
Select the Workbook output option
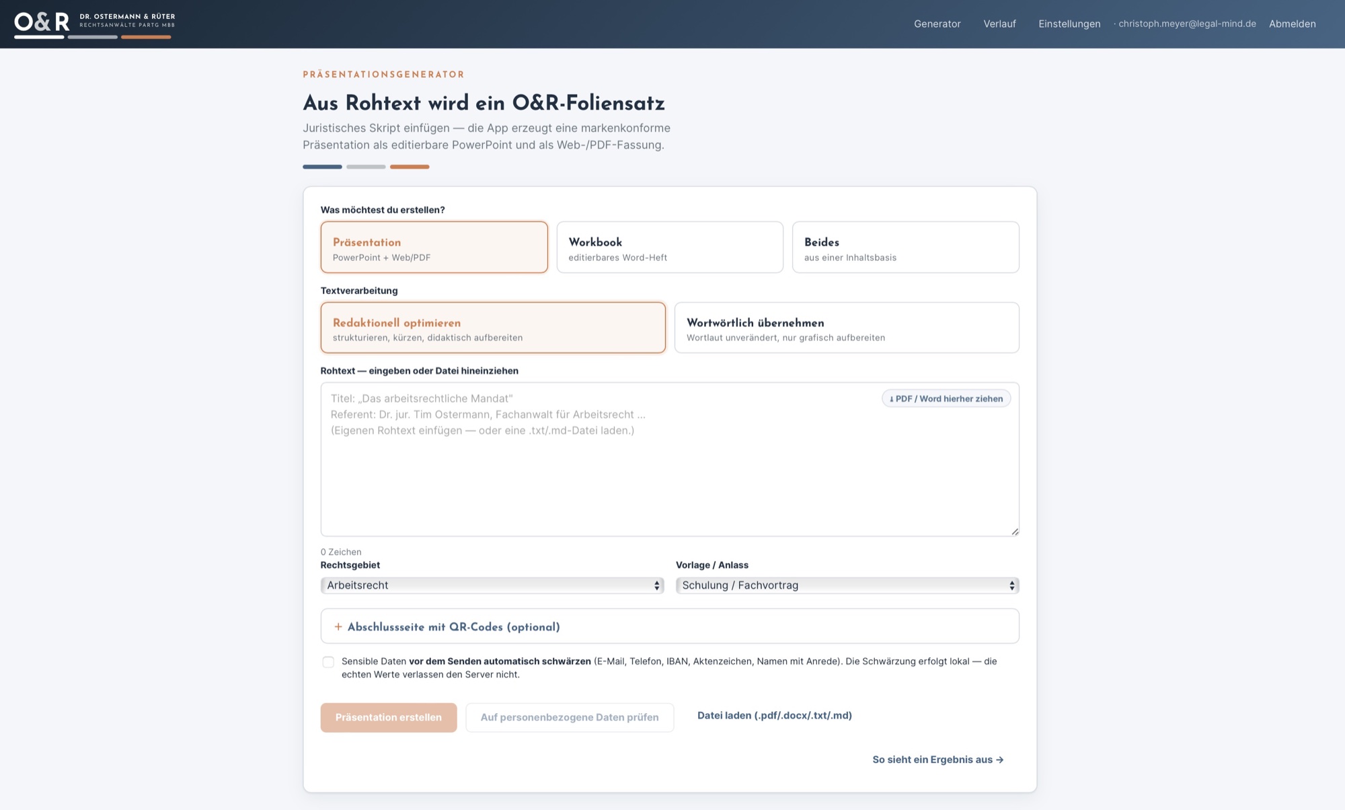(x=670, y=247)
